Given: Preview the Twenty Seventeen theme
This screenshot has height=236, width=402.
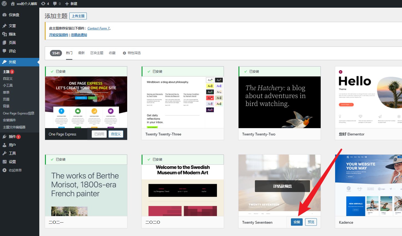Looking at the screenshot, I should [x=311, y=222].
